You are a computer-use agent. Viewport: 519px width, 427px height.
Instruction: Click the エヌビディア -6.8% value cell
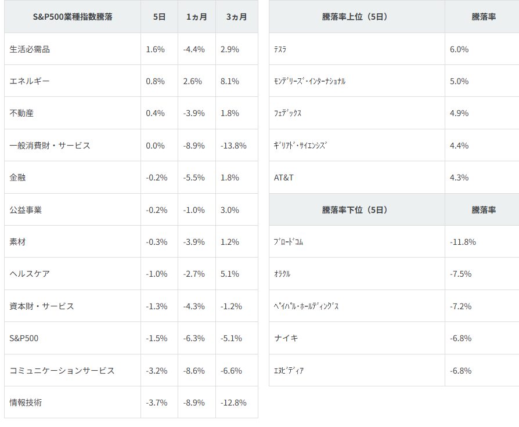pos(460,370)
